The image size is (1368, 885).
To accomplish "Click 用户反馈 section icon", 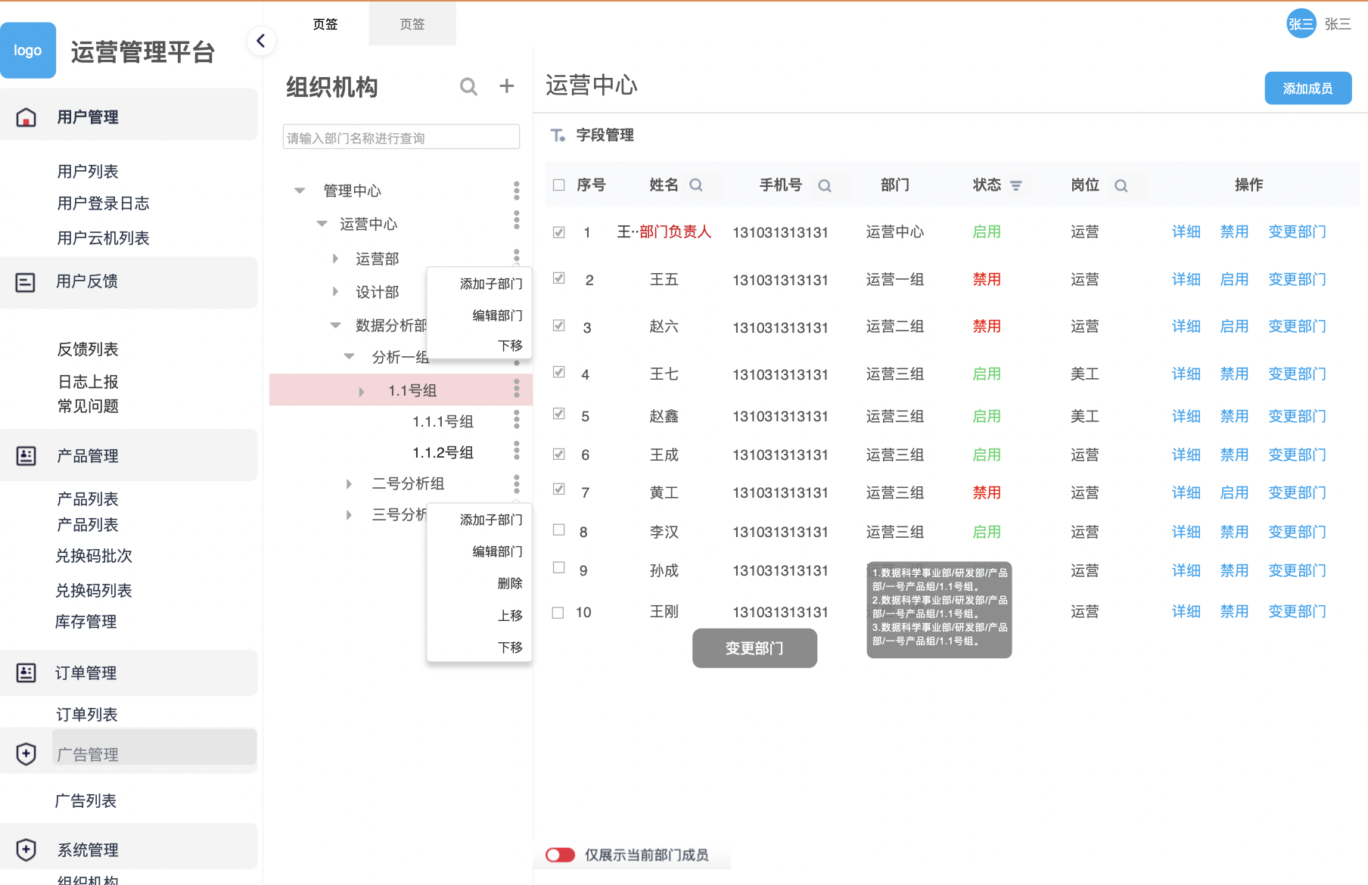I will tap(26, 283).
